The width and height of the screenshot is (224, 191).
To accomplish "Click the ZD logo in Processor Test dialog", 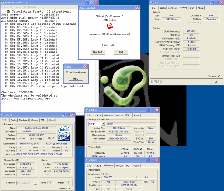I will [110, 26].
